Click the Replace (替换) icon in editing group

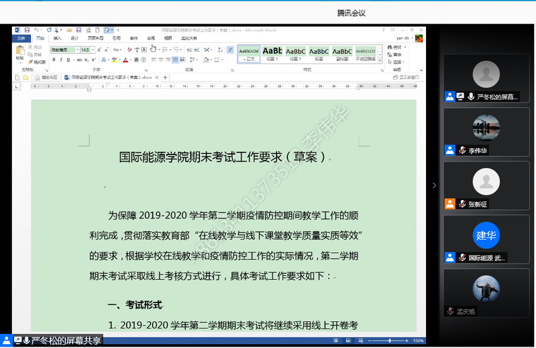(x=390, y=55)
